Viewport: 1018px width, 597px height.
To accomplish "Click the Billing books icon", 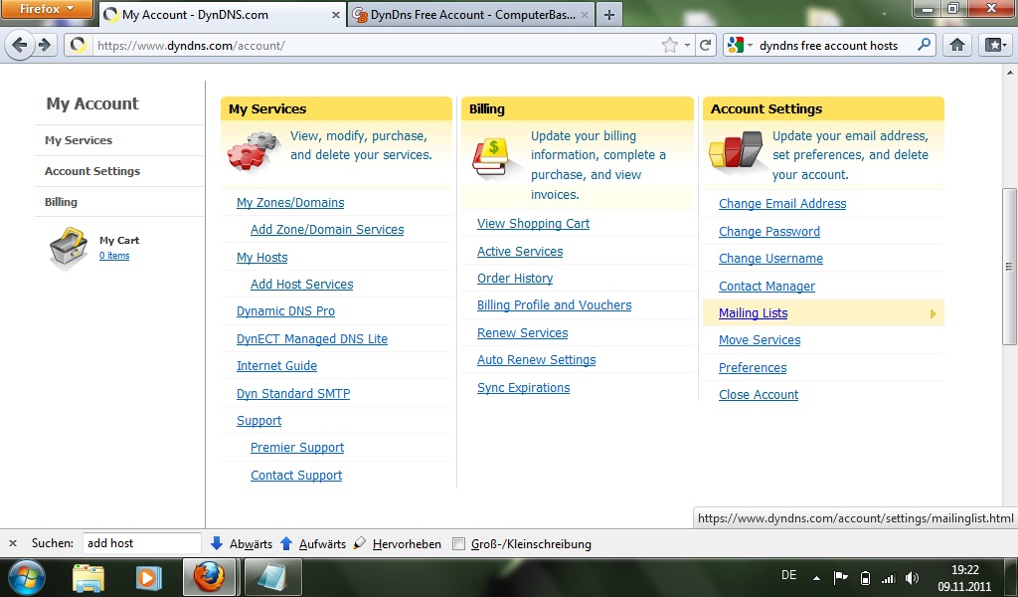I will pyautogui.click(x=493, y=157).
